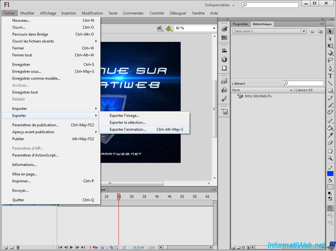Open the Align panel icon
This screenshot has width=336, height=251.
pyautogui.click(x=224, y=50)
